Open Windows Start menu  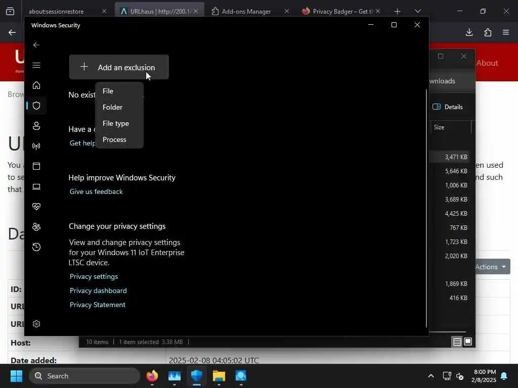click(16, 376)
